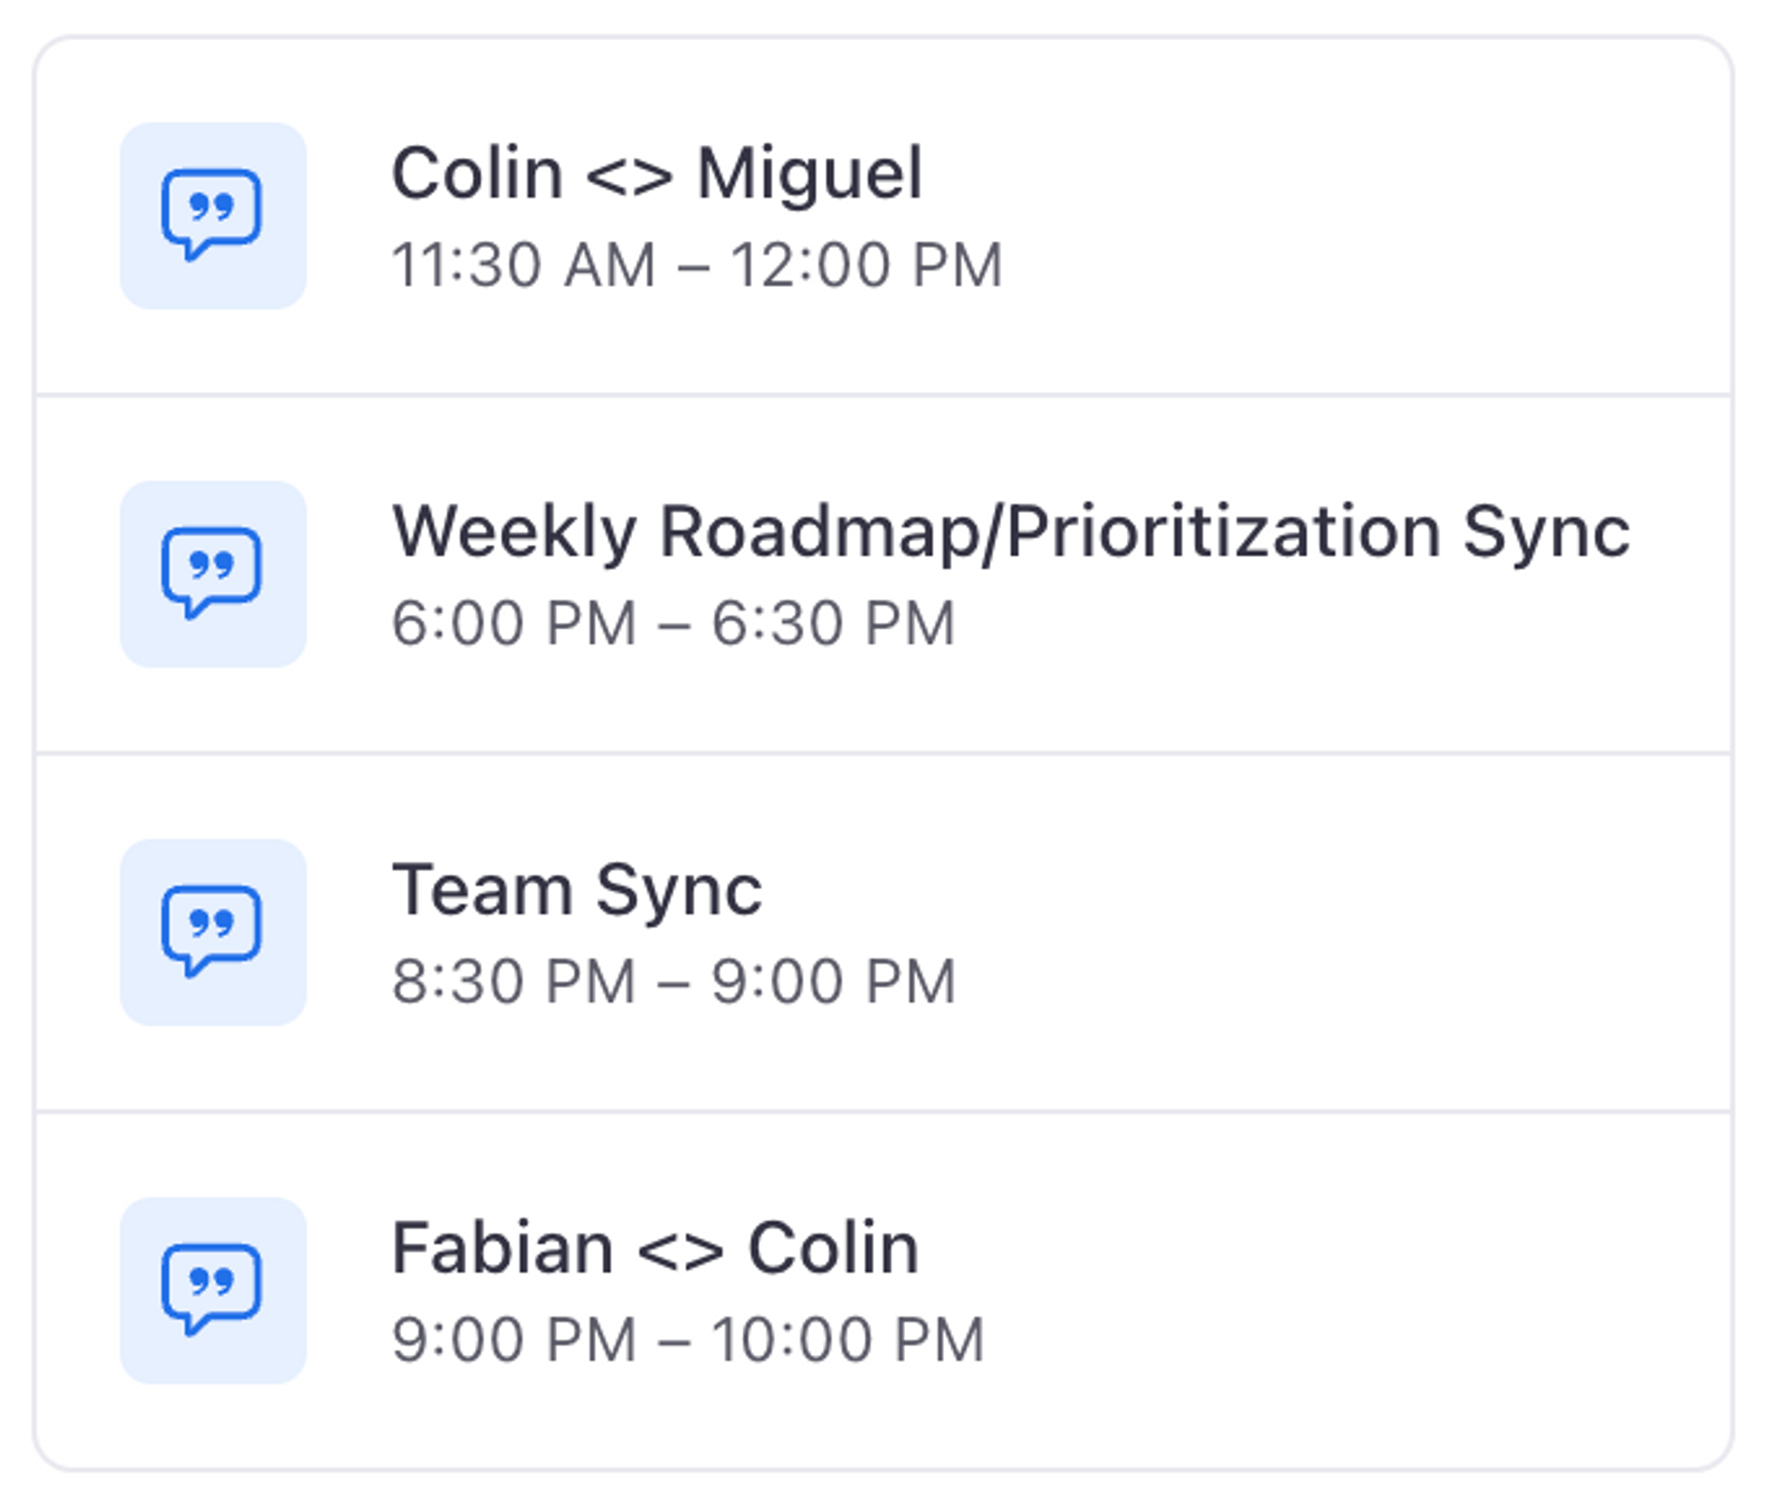Click the 6:00 PM – 6:30 PM time

[673, 623]
